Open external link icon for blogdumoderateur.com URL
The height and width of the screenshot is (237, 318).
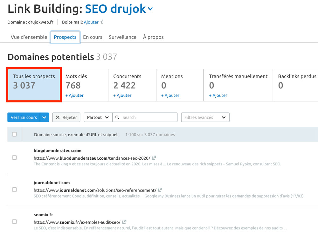tap(154, 158)
